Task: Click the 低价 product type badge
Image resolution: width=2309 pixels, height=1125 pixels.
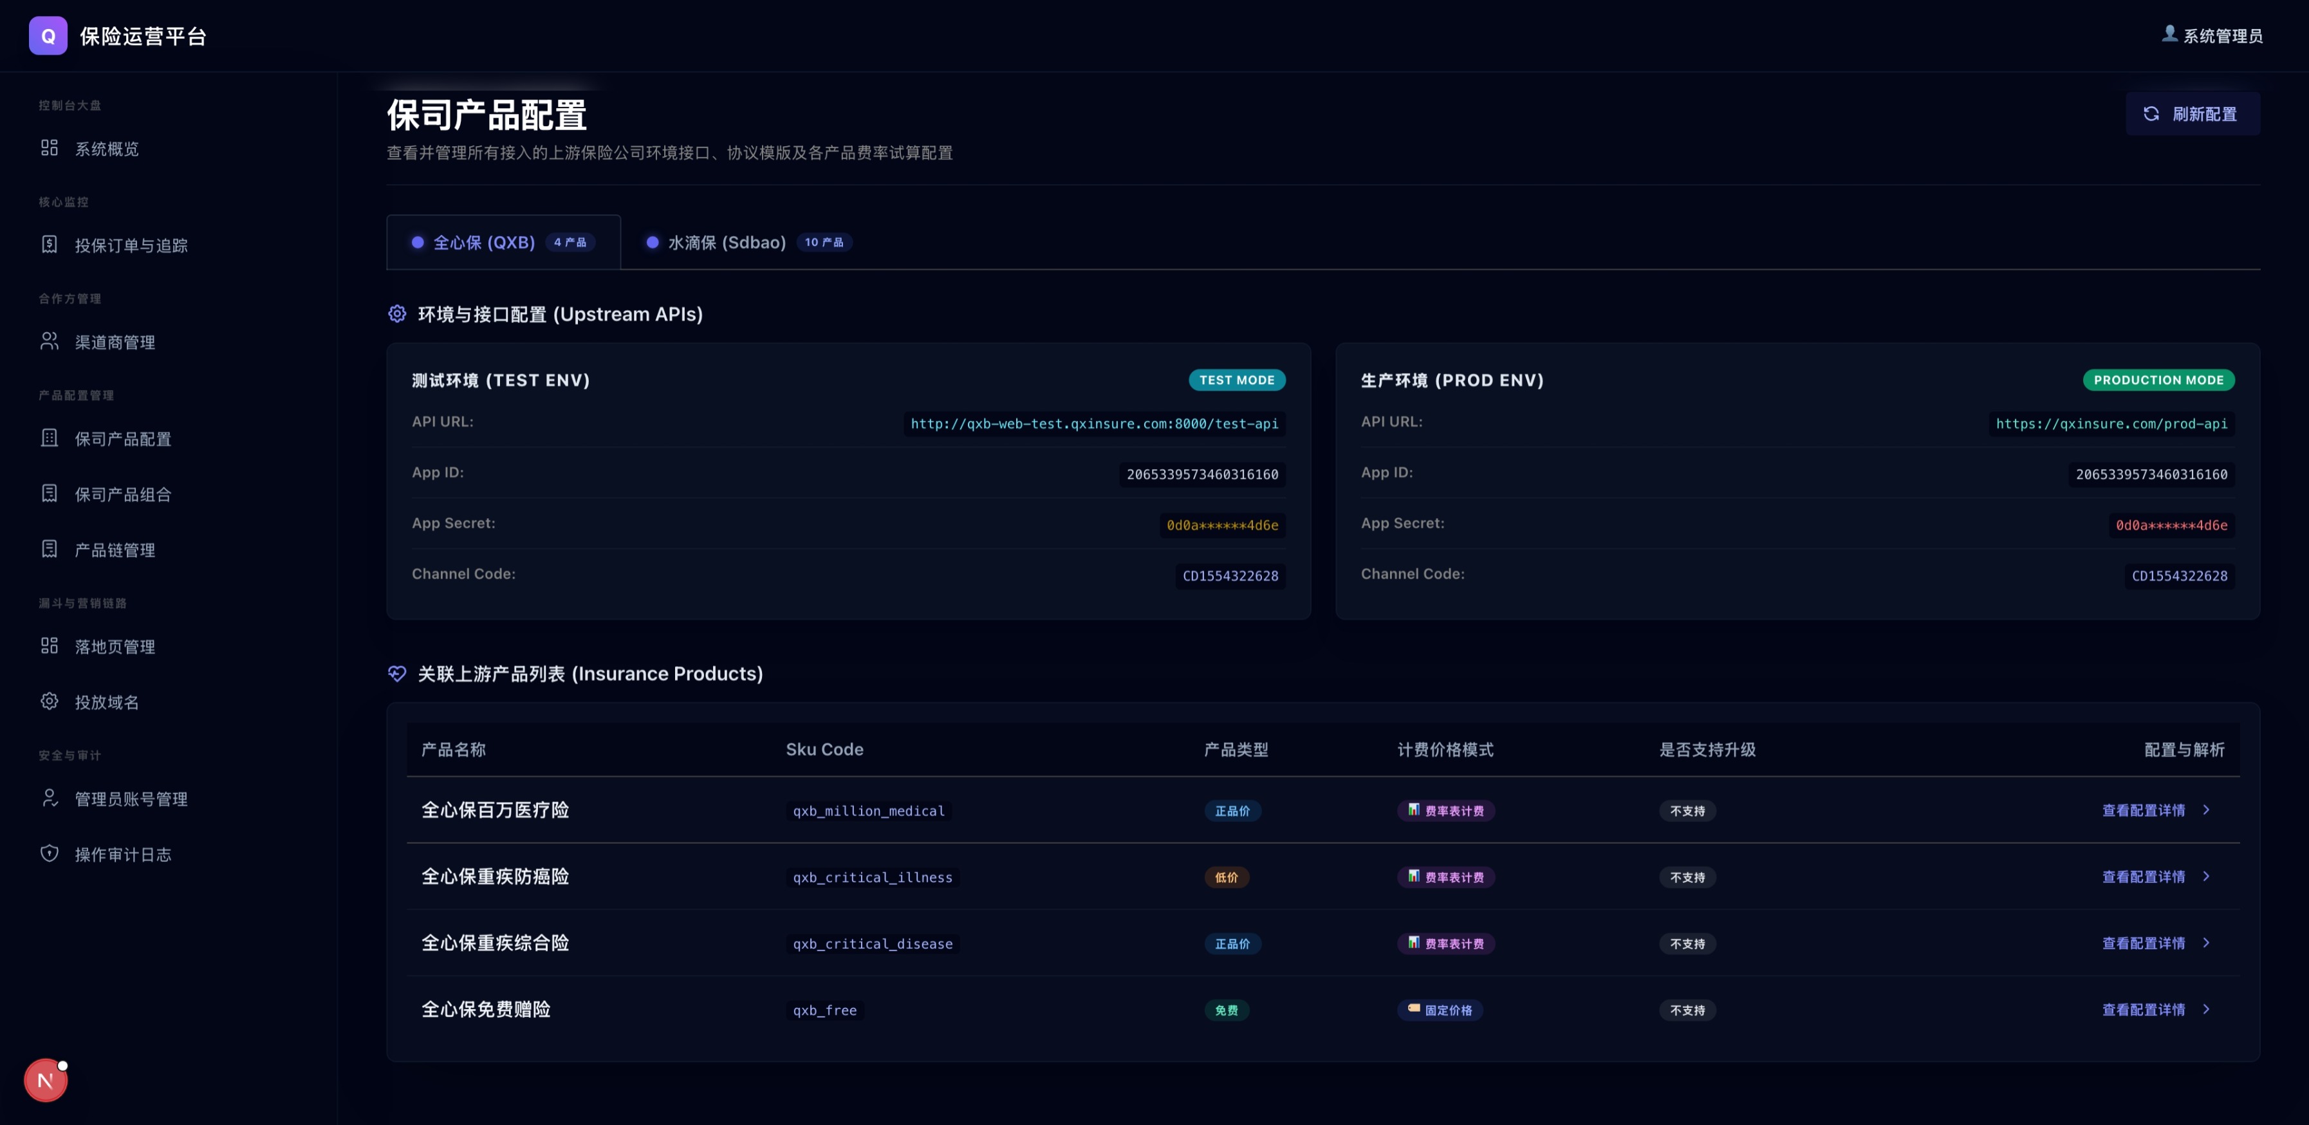Action: pyautogui.click(x=1226, y=877)
